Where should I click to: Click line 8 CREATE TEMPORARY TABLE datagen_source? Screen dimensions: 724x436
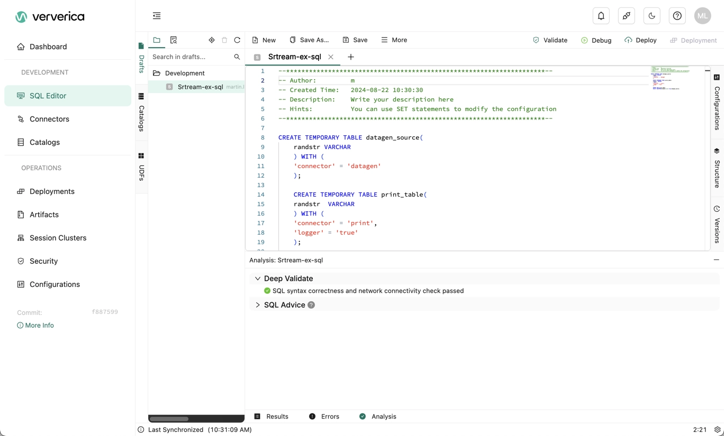coord(350,137)
